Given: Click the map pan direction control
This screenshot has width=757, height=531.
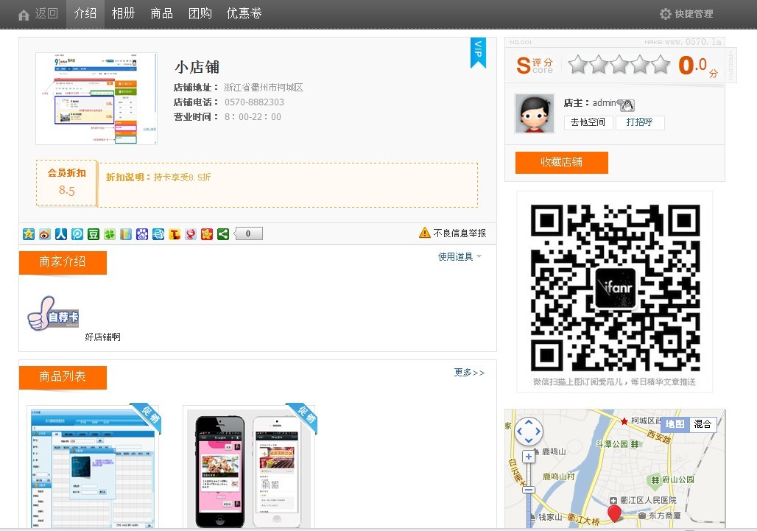Looking at the screenshot, I should [529, 431].
